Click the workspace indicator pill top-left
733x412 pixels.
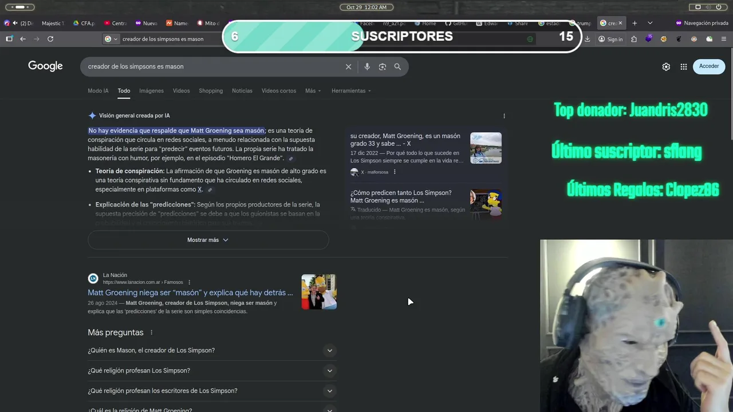(19, 7)
